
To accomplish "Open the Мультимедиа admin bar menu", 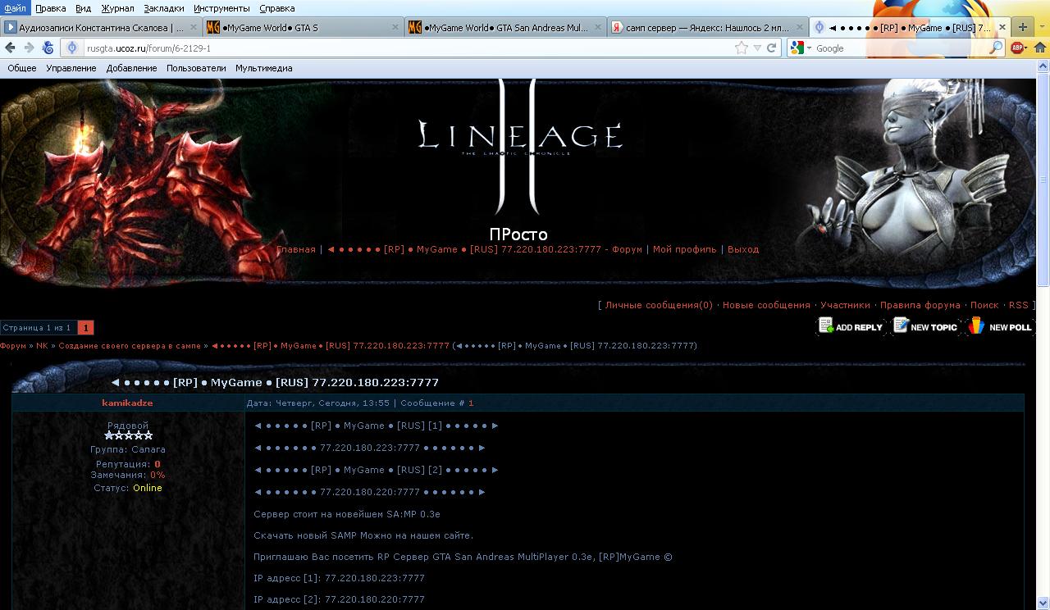I will [264, 69].
